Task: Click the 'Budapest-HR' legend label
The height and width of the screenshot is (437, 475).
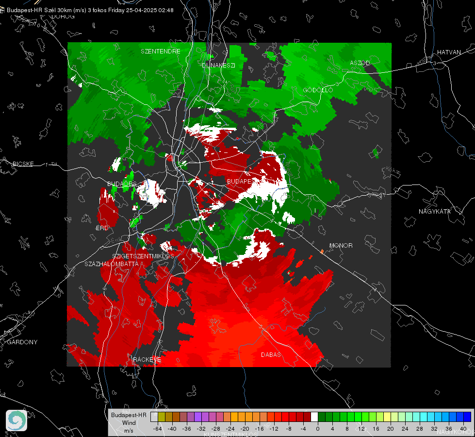Action: [129, 415]
